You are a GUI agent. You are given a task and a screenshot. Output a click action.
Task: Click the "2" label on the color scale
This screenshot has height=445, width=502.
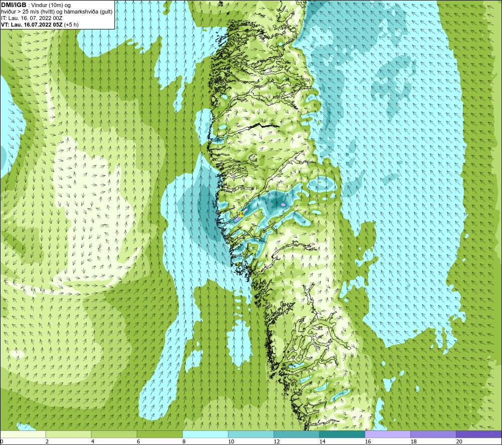(47, 441)
